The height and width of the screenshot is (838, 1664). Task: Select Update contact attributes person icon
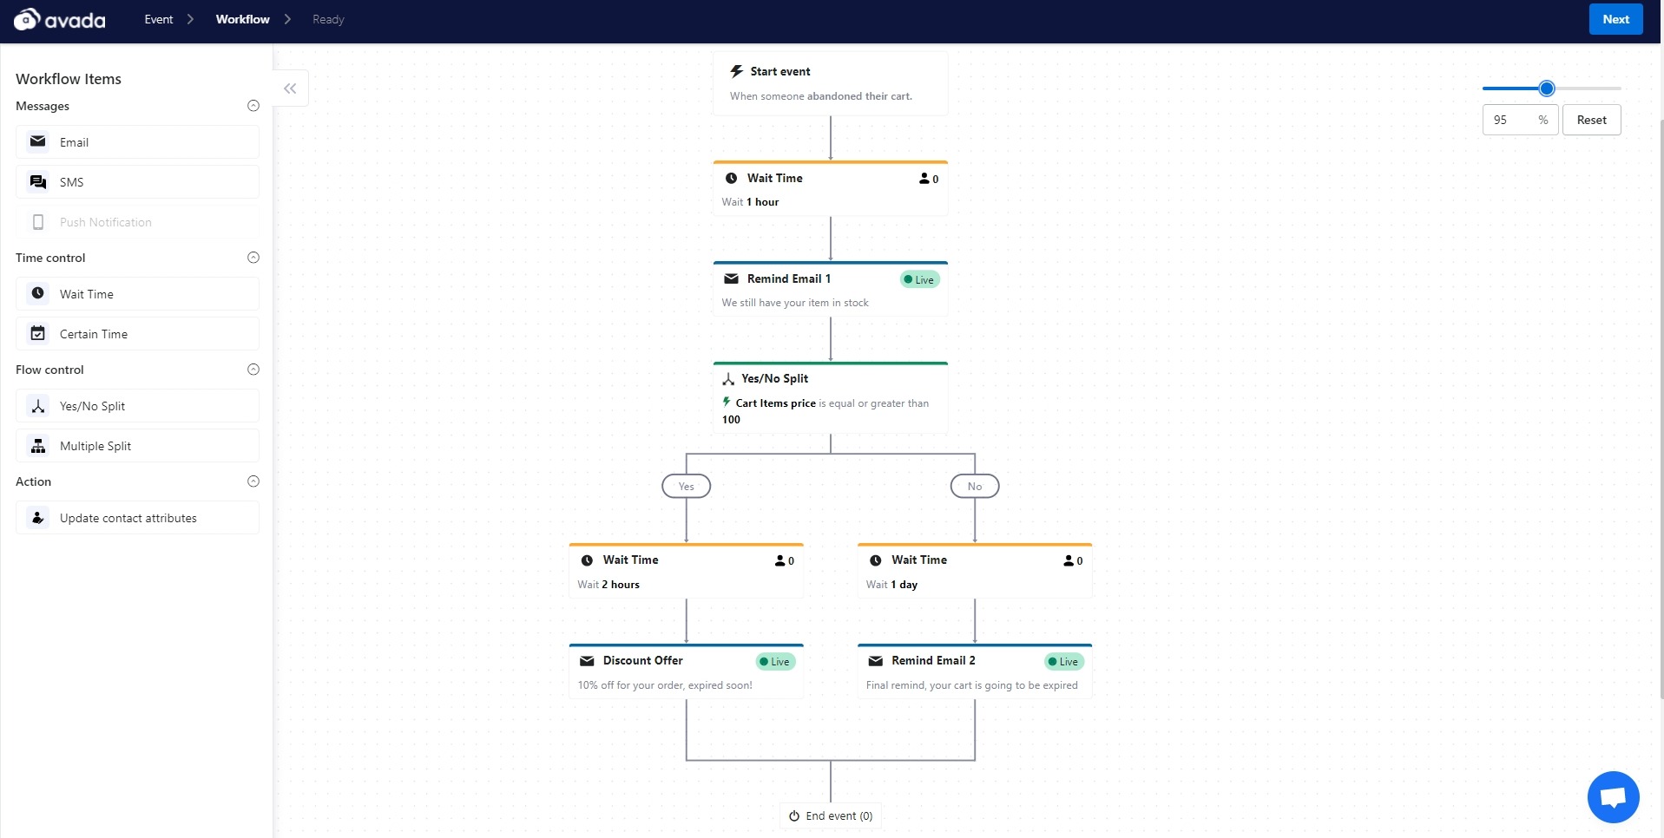point(38,518)
